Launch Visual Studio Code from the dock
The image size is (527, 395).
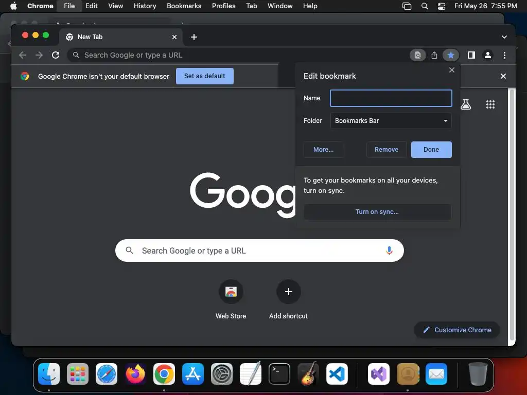(337, 374)
